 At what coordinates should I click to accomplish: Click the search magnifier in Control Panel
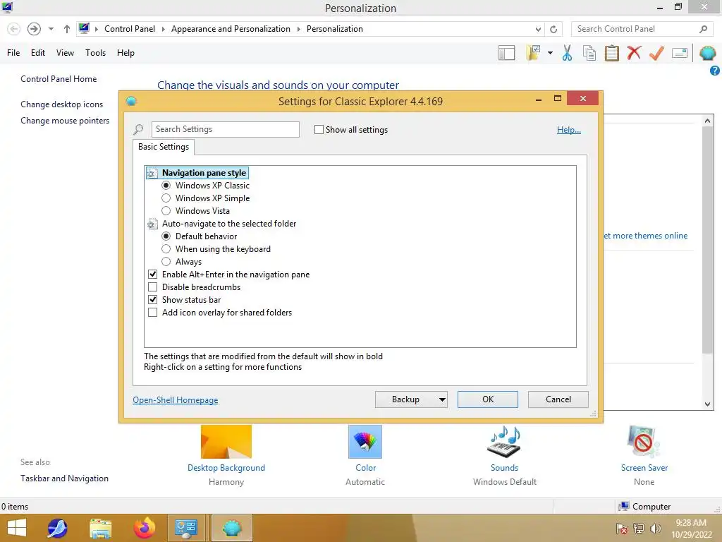[x=703, y=29]
